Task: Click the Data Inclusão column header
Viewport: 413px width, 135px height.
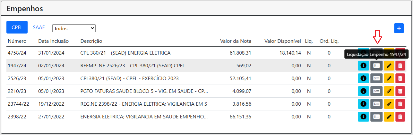Action: [x=53, y=41]
